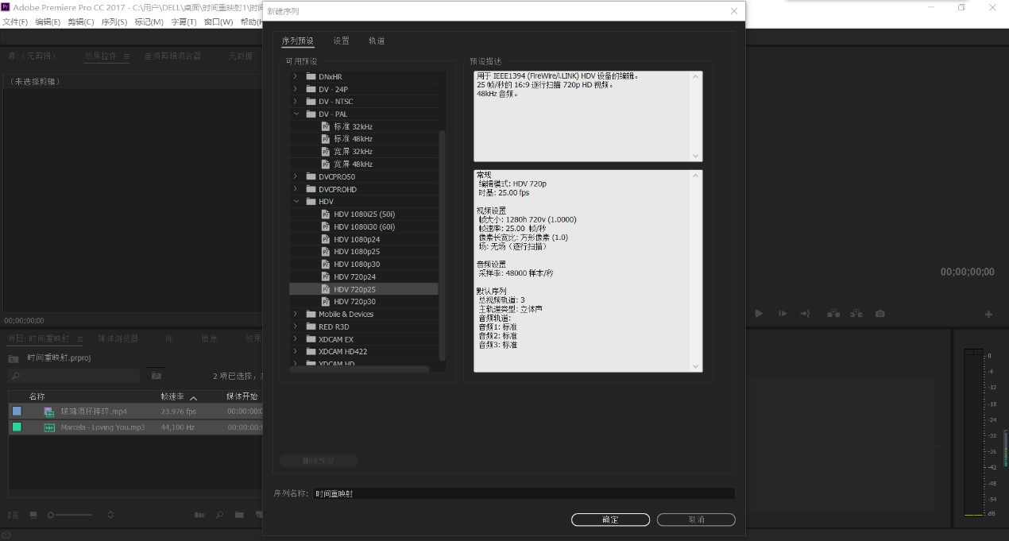Click the status bar icon at bottom left
Screen dimensions: 1009x541
pos(6,535)
